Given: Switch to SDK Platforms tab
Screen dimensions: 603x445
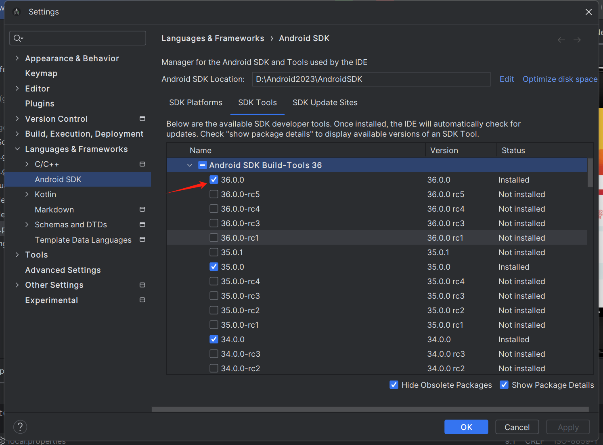Looking at the screenshot, I should pyautogui.click(x=196, y=102).
